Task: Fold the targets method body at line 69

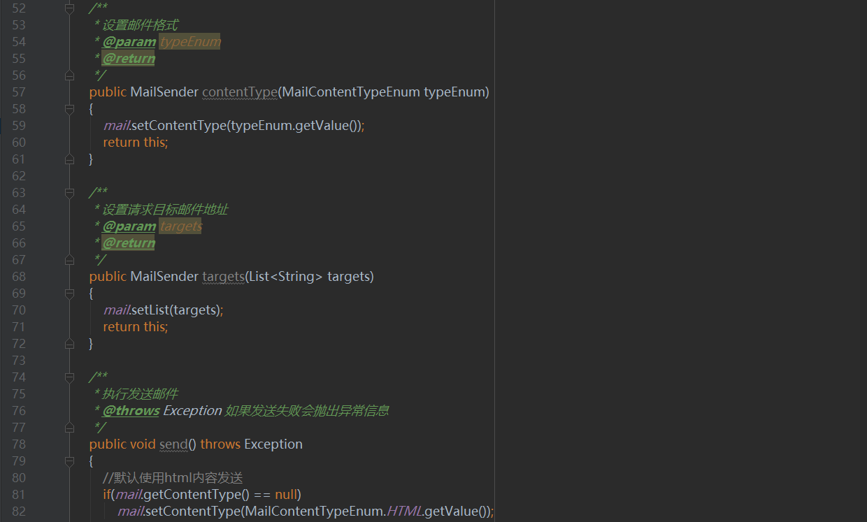Action: [69, 293]
